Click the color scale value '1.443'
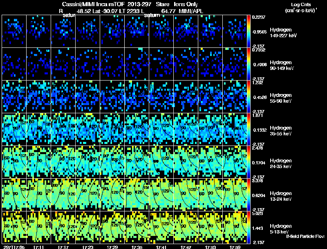 (259, 229)
